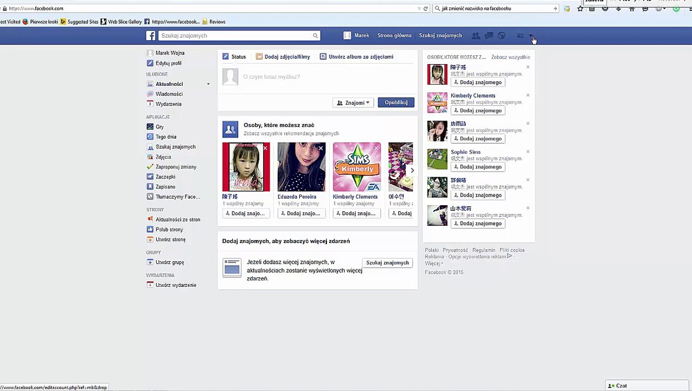The height and width of the screenshot is (391, 692).
Task: Add Sophie Sims as friend
Action: coord(478,167)
